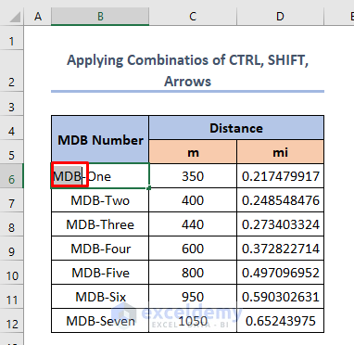Click the cell with value 600
The height and width of the screenshot is (345, 354).
[x=193, y=249]
